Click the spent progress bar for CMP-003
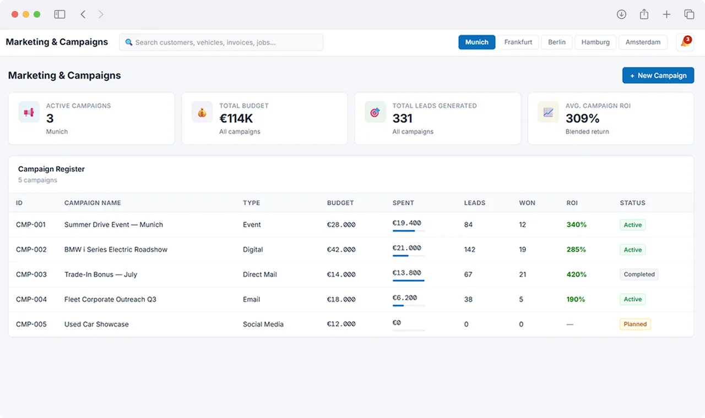 point(409,280)
